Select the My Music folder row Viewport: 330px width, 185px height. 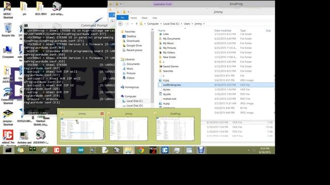pos(216,43)
